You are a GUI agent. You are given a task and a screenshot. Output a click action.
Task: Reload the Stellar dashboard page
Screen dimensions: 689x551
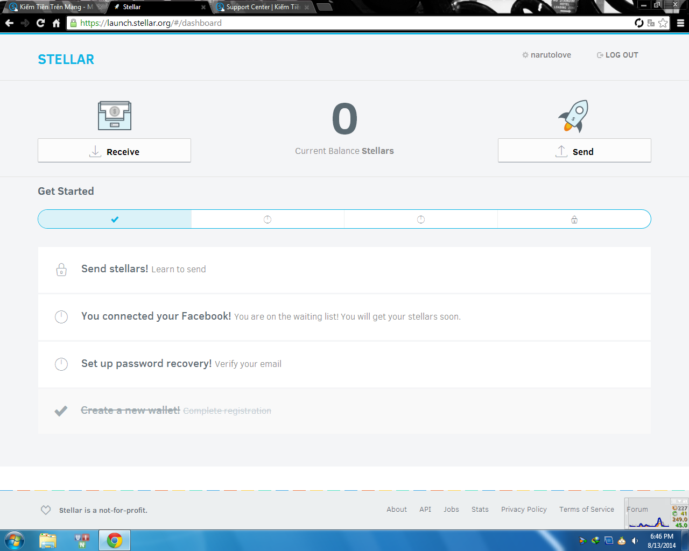[x=40, y=23]
